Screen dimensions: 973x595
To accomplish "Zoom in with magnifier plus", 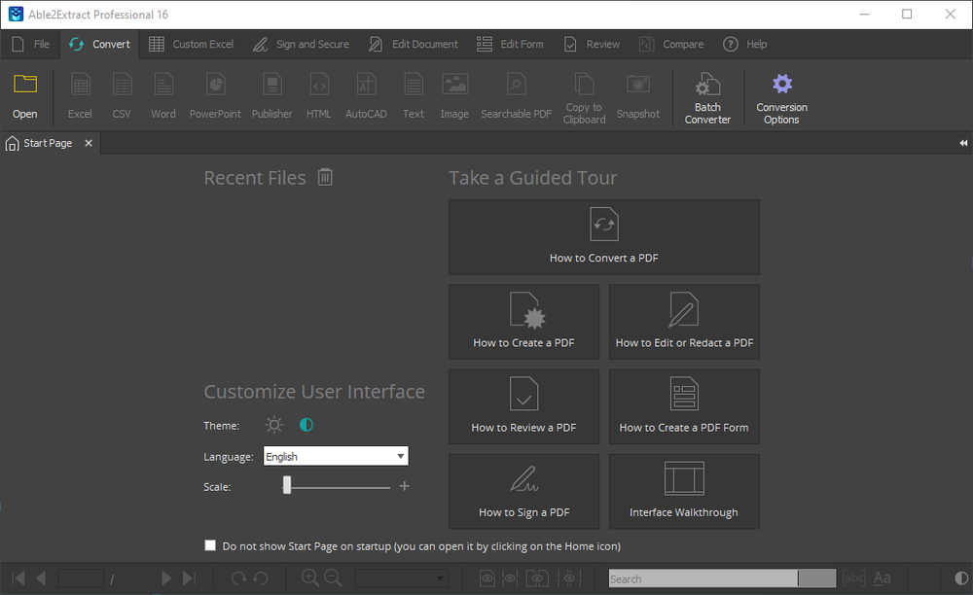I will [x=309, y=578].
